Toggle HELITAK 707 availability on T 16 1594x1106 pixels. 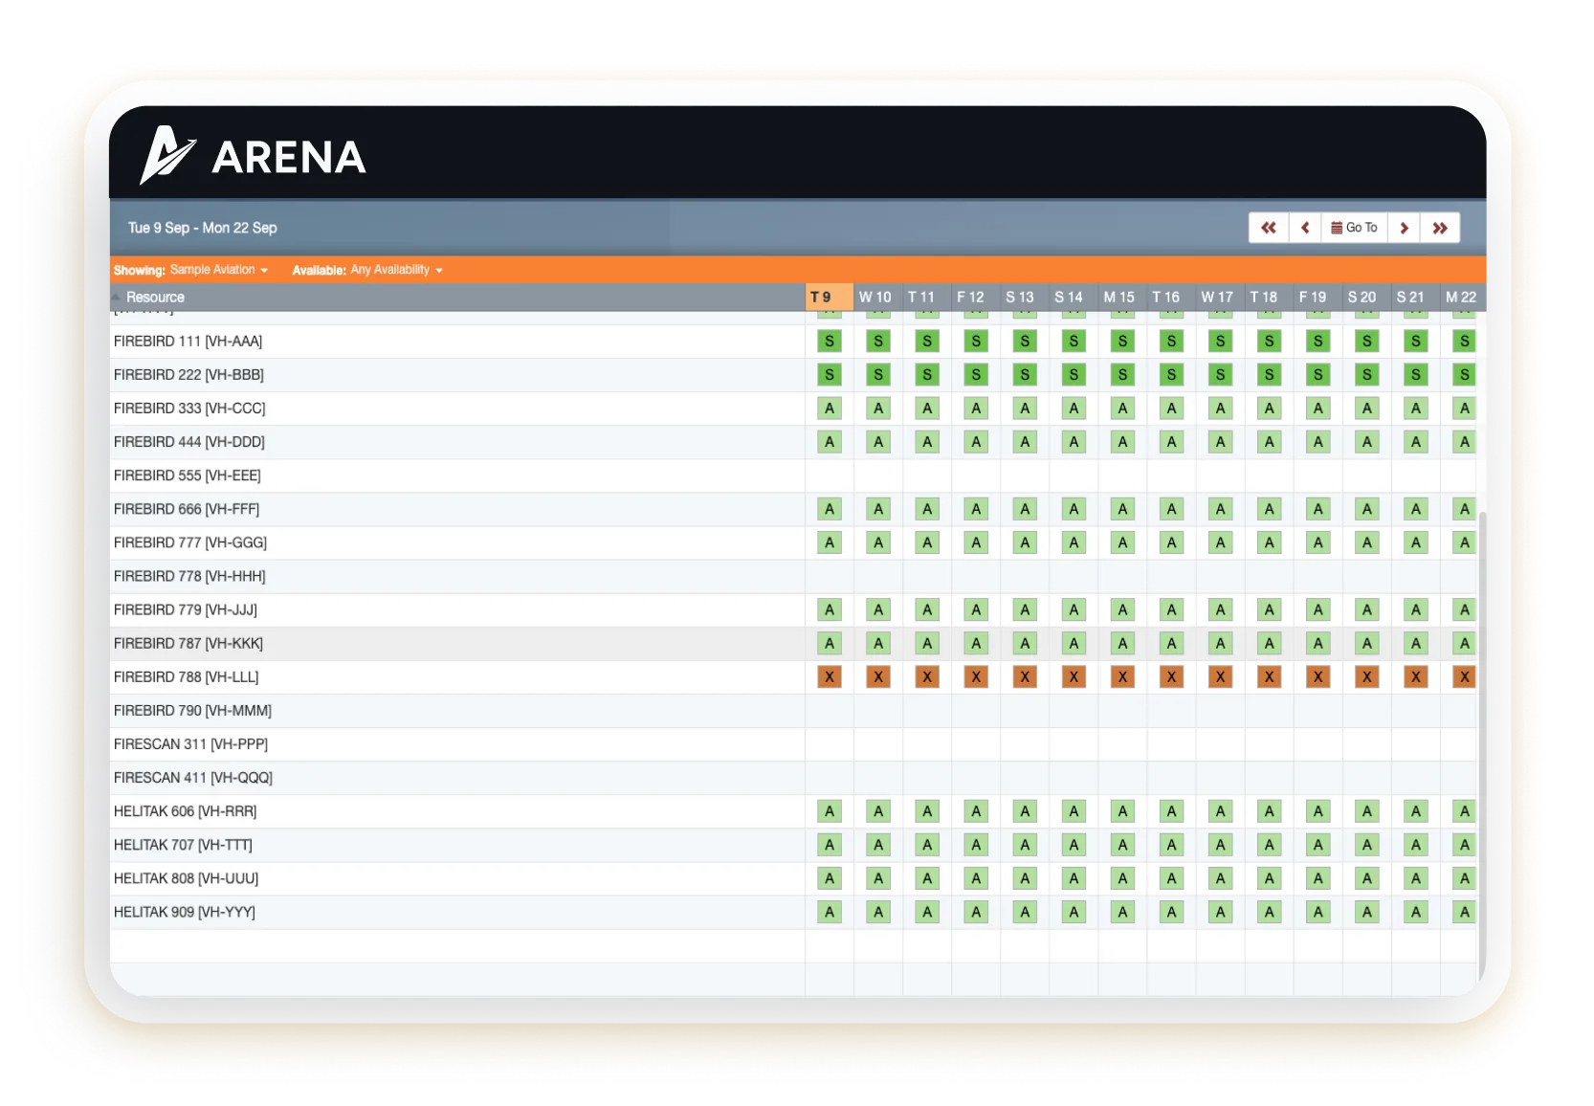click(1171, 845)
